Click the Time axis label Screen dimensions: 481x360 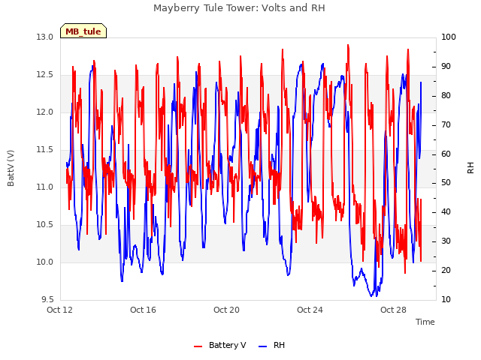(x=425, y=322)
